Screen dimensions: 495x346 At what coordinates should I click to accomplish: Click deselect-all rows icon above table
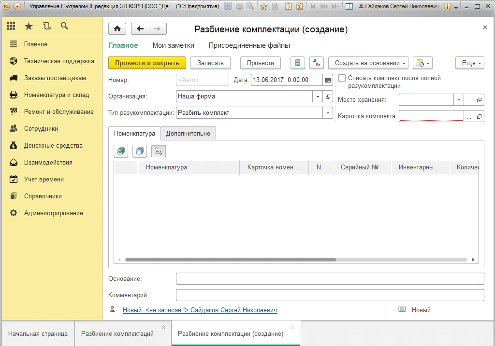[x=140, y=151]
